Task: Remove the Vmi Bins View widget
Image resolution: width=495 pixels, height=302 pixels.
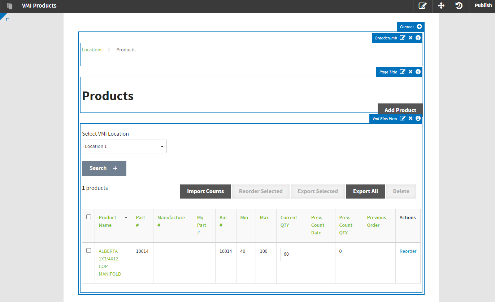Action: pos(411,118)
